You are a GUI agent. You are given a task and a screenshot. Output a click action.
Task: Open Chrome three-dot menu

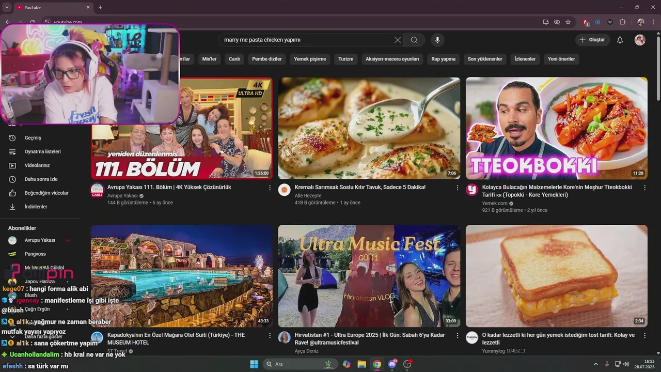(x=654, y=22)
